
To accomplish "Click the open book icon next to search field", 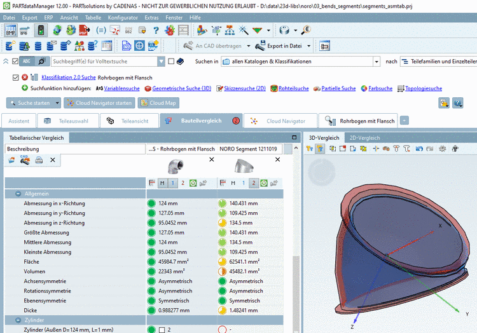I will (180, 62).
